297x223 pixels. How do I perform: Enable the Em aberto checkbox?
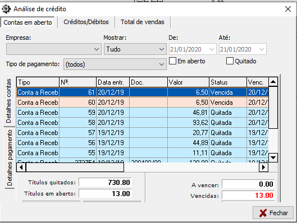172,61
